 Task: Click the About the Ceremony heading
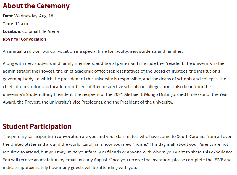click(36, 6)
